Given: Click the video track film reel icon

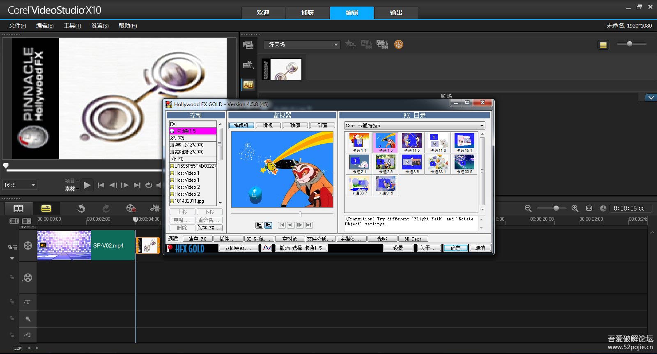Looking at the screenshot, I should tap(28, 245).
